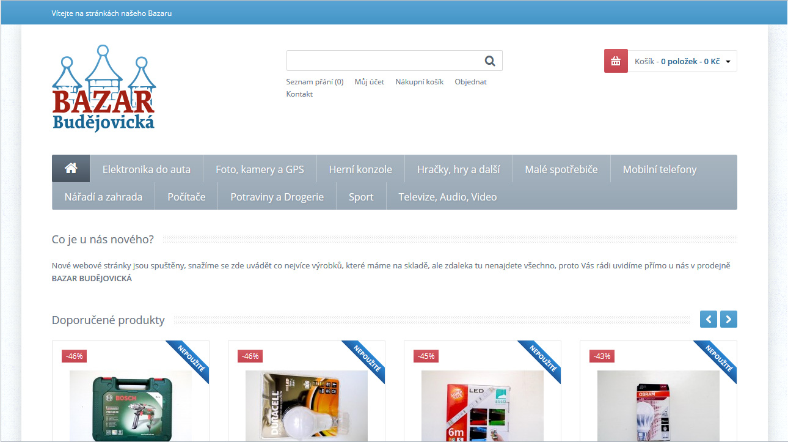Image resolution: width=788 pixels, height=442 pixels.
Task: Expand the Košík cart dropdown
Action: (728, 62)
